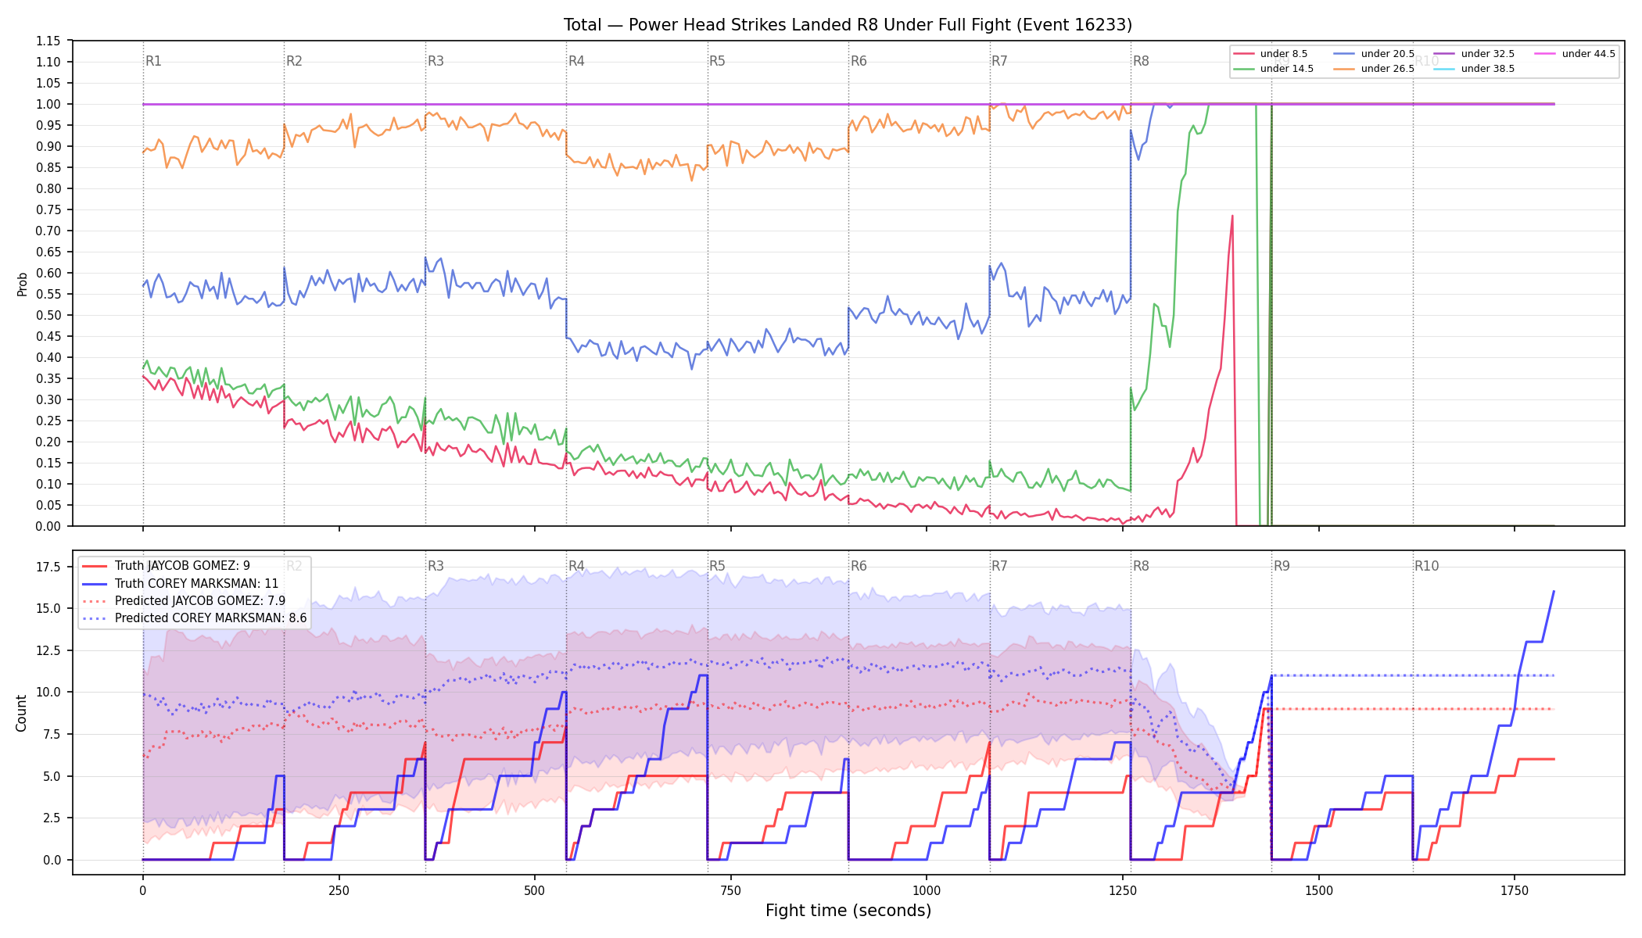
Task: Click the 0.0 tick on the Count axis
Action: click(x=52, y=860)
